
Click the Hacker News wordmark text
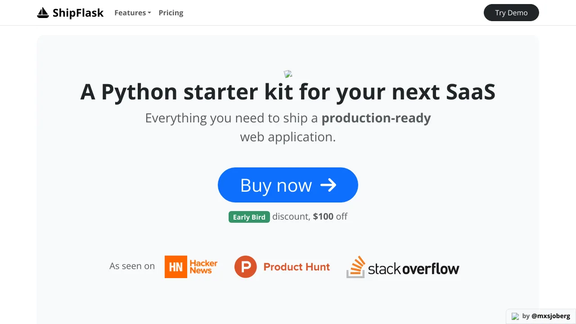click(x=203, y=266)
